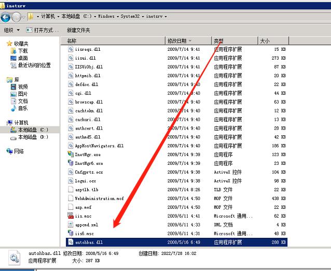The image size is (331, 271).
Task: Expand the 计算机 breadcrumb dropdown arrow
Action: coord(58,17)
